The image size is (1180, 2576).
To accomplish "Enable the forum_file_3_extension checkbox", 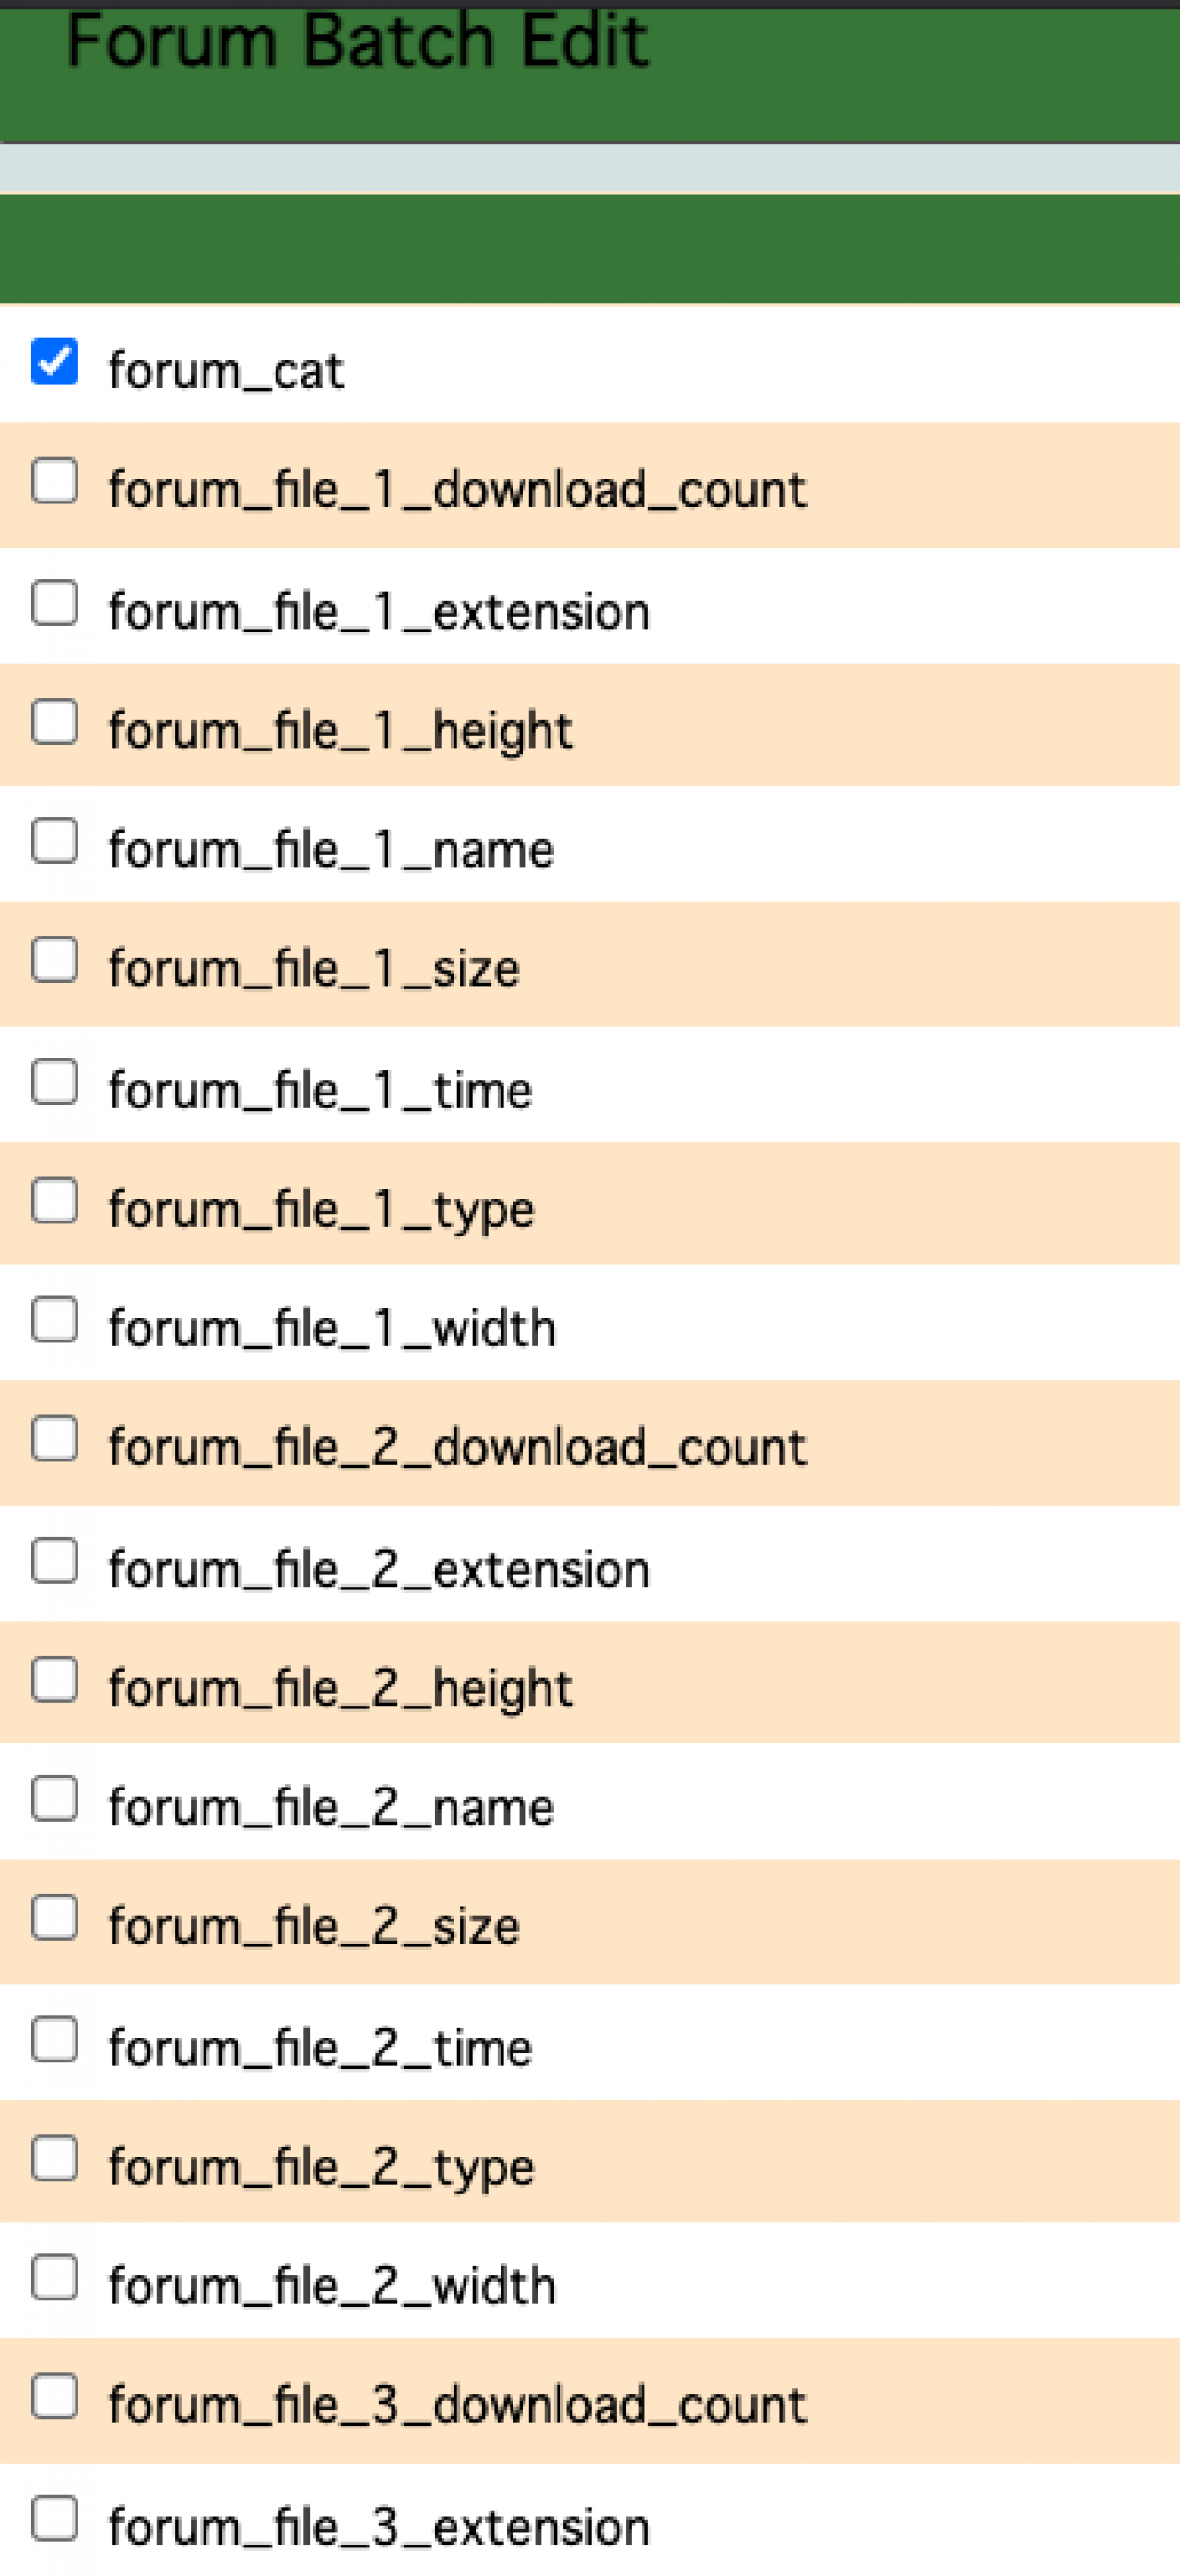I will [x=55, y=2519].
